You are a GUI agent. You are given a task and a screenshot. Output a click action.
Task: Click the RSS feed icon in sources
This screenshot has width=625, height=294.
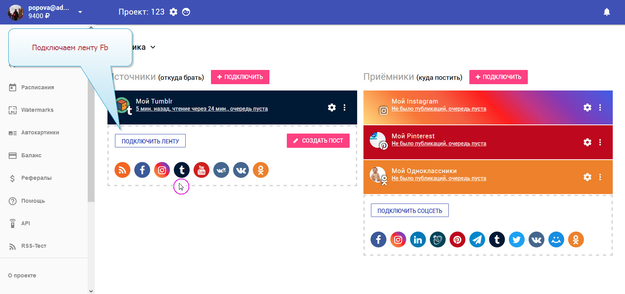tap(122, 170)
